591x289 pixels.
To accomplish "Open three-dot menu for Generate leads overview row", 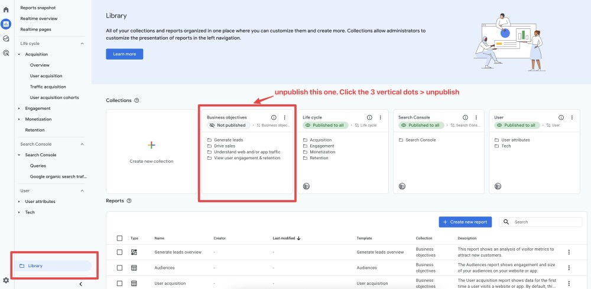I will (569, 252).
